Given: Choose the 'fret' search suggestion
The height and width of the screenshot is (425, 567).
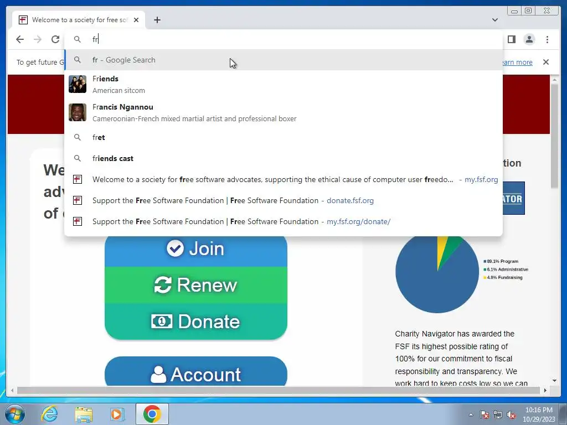Looking at the screenshot, I should click(283, 137).
